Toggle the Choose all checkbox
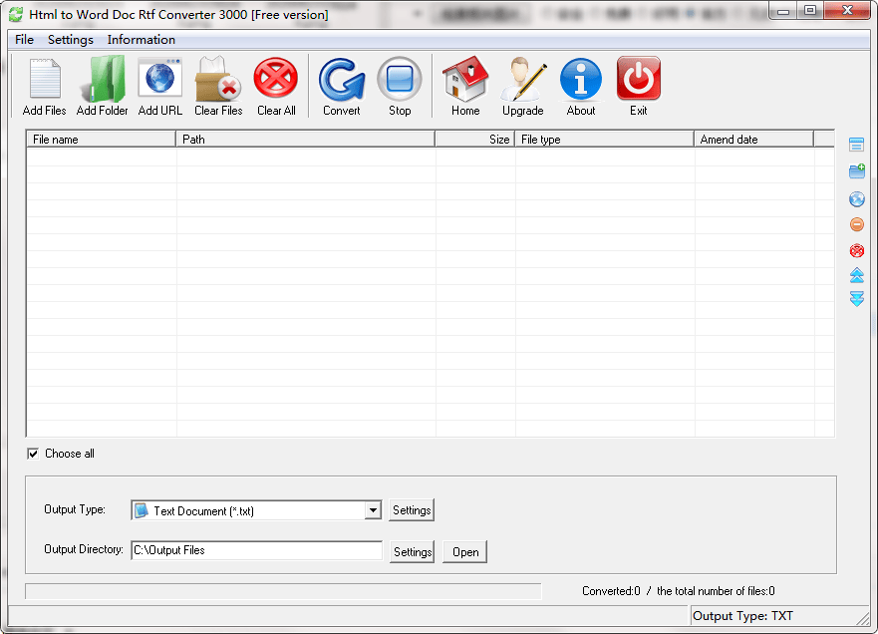The height and width of the screenshot is (634, 878). [33, 454]
